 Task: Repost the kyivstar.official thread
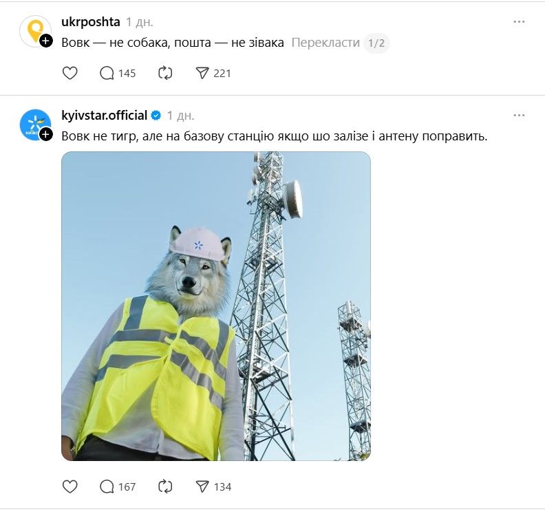(x=165, y=486)
